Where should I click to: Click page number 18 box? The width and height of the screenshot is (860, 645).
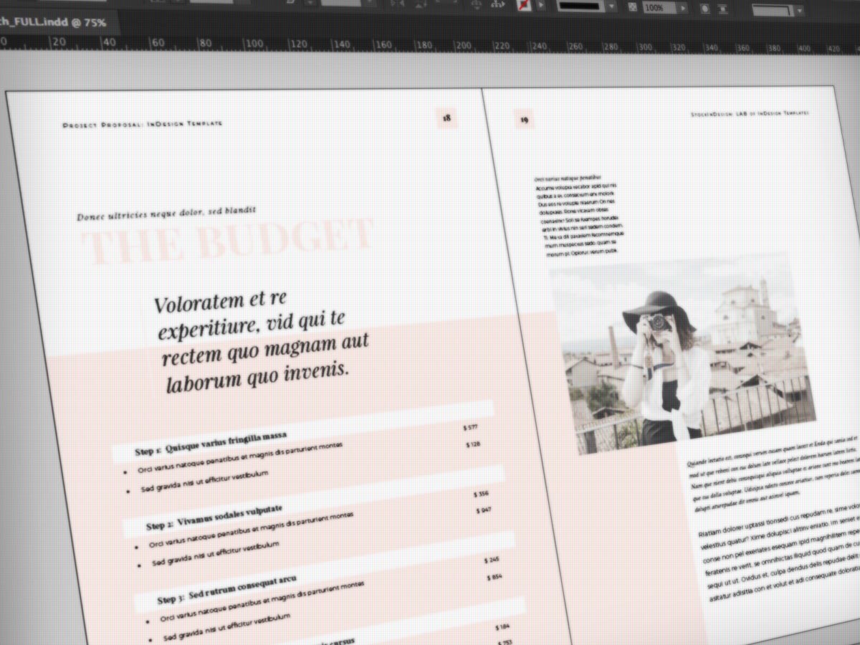tap(446, 118)
